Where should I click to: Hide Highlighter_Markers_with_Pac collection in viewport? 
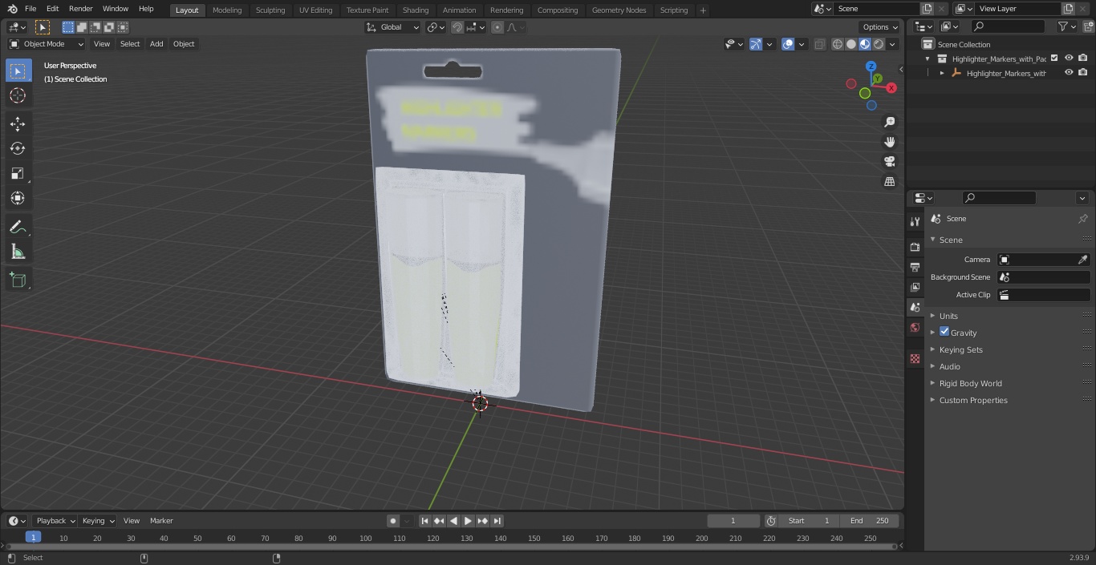[1069, 58]
